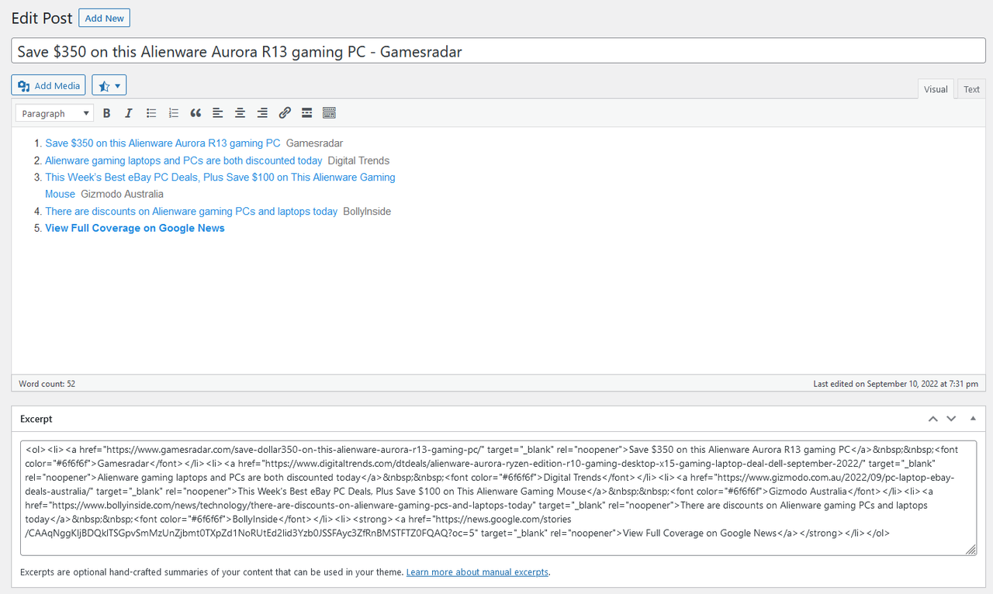The image size is (993, 594).
Task: Click the Add Media button
Action: (x=48, y=85)
